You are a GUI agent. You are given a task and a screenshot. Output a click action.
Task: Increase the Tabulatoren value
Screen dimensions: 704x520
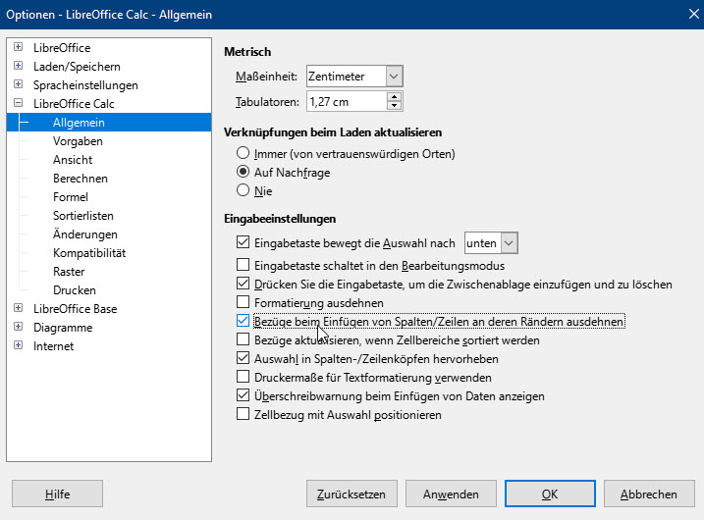tap(394, 96)
